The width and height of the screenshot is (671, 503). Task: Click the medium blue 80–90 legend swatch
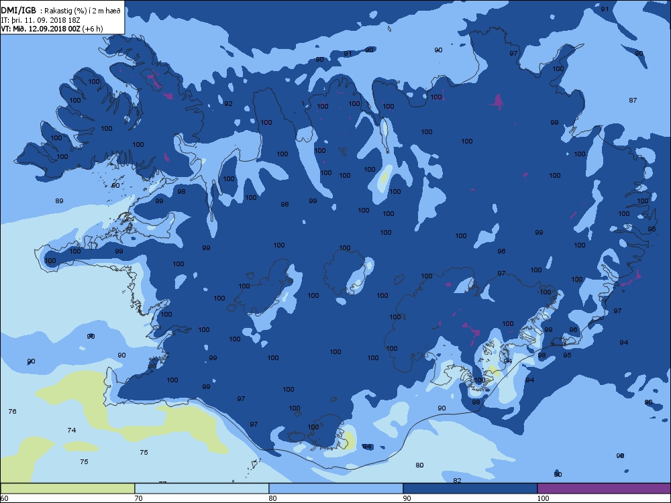pyautogui.click(x=336, y=488)
